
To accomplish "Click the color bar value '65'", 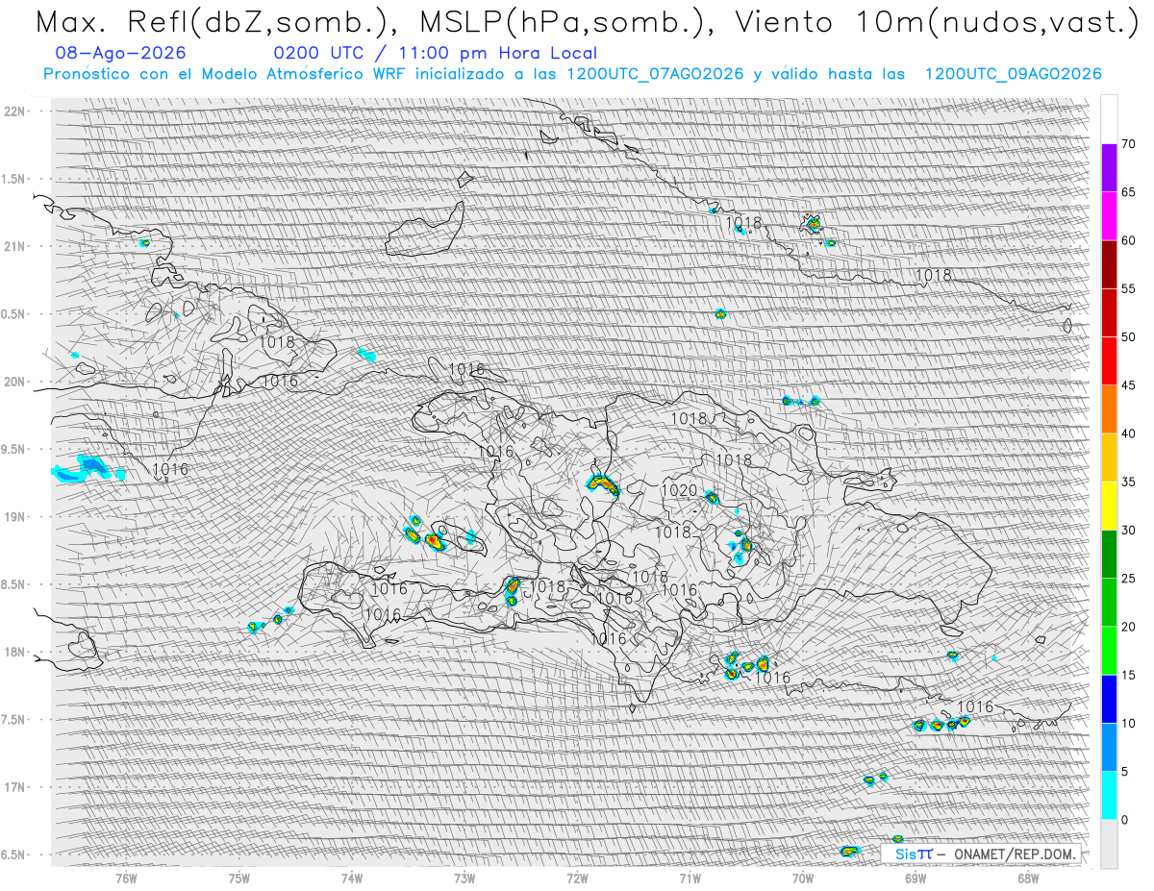I will point(1128,192).
